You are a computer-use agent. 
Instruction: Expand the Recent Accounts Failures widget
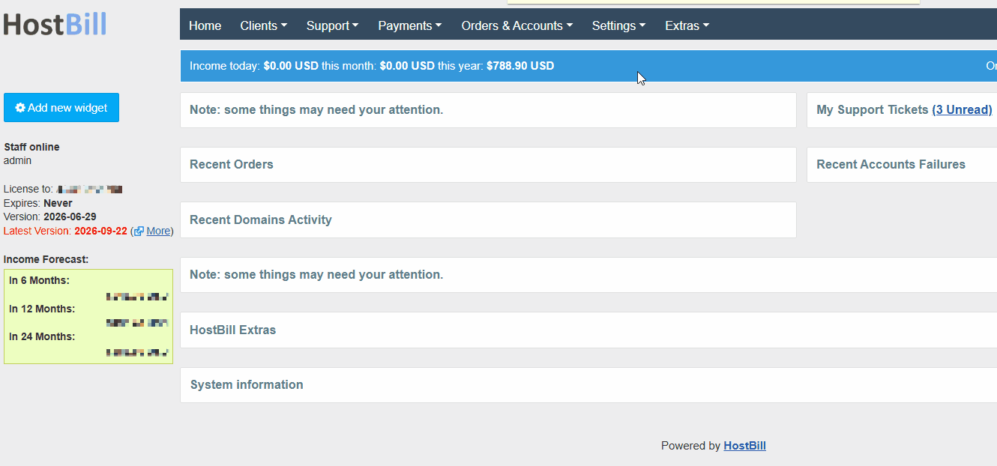click(902, 165)
